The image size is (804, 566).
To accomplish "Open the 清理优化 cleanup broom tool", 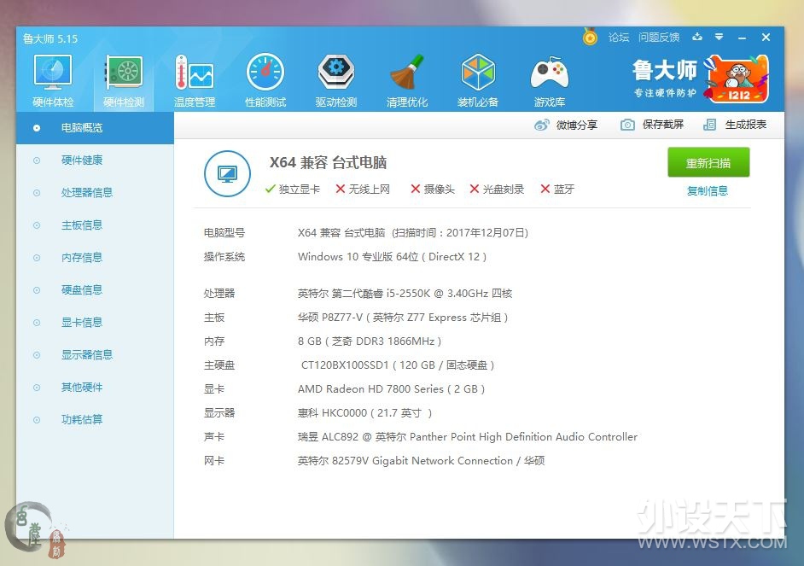I will click(x=407, y=81).
